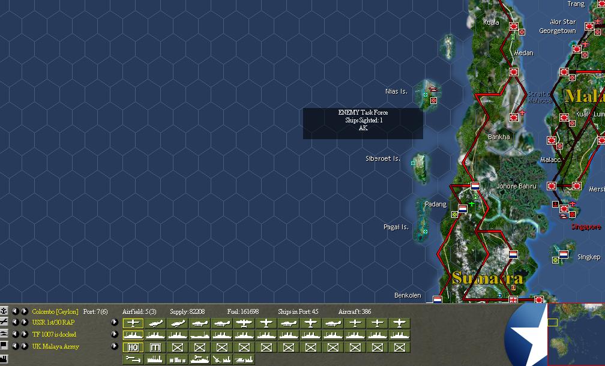Screen dimensions: 605x366
Task: Click the HQ unit icon in the ground units row
Action: pyautogui.click(x=133, y=347)
